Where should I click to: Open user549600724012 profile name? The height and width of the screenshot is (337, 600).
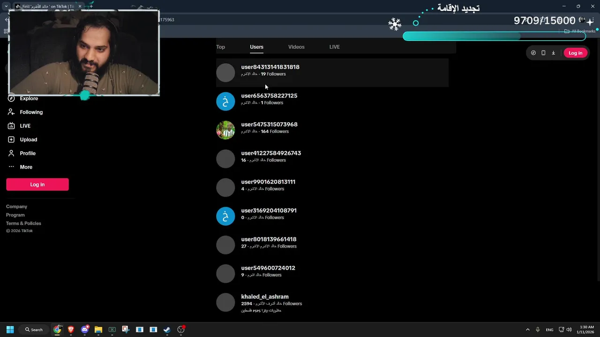268,268
